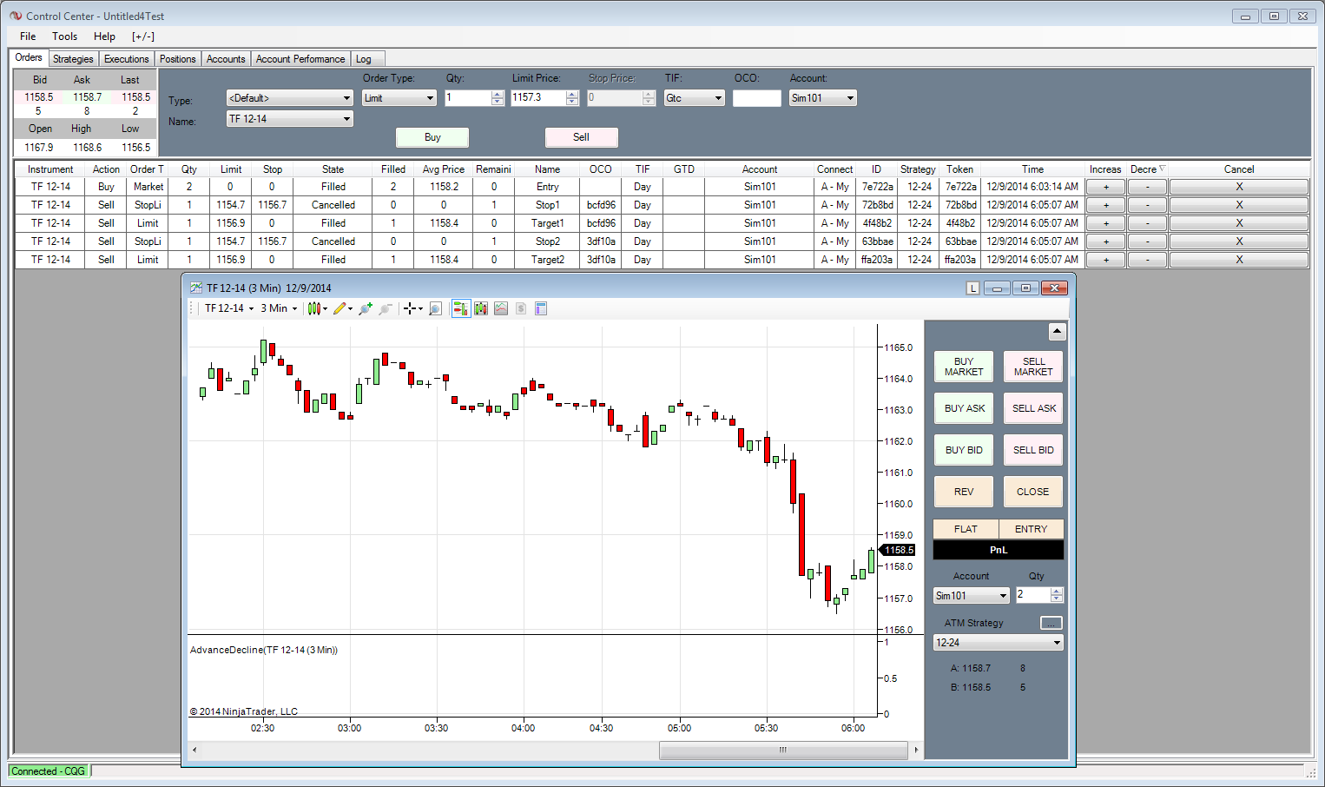This screenshot has height=787, width=1325.
Task: Expand the Order Type Limit dropdown
Action: [399, 98]
